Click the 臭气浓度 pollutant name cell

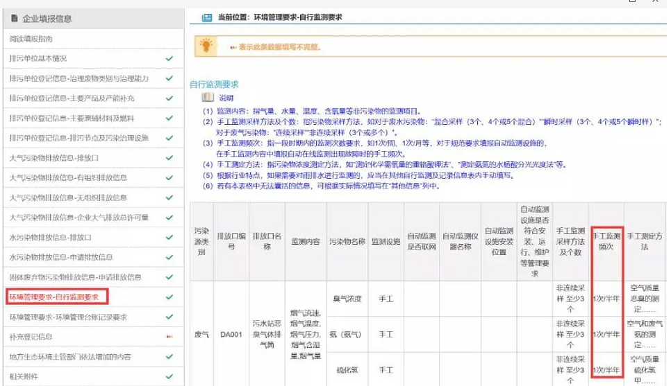click(x=347, y=301)
